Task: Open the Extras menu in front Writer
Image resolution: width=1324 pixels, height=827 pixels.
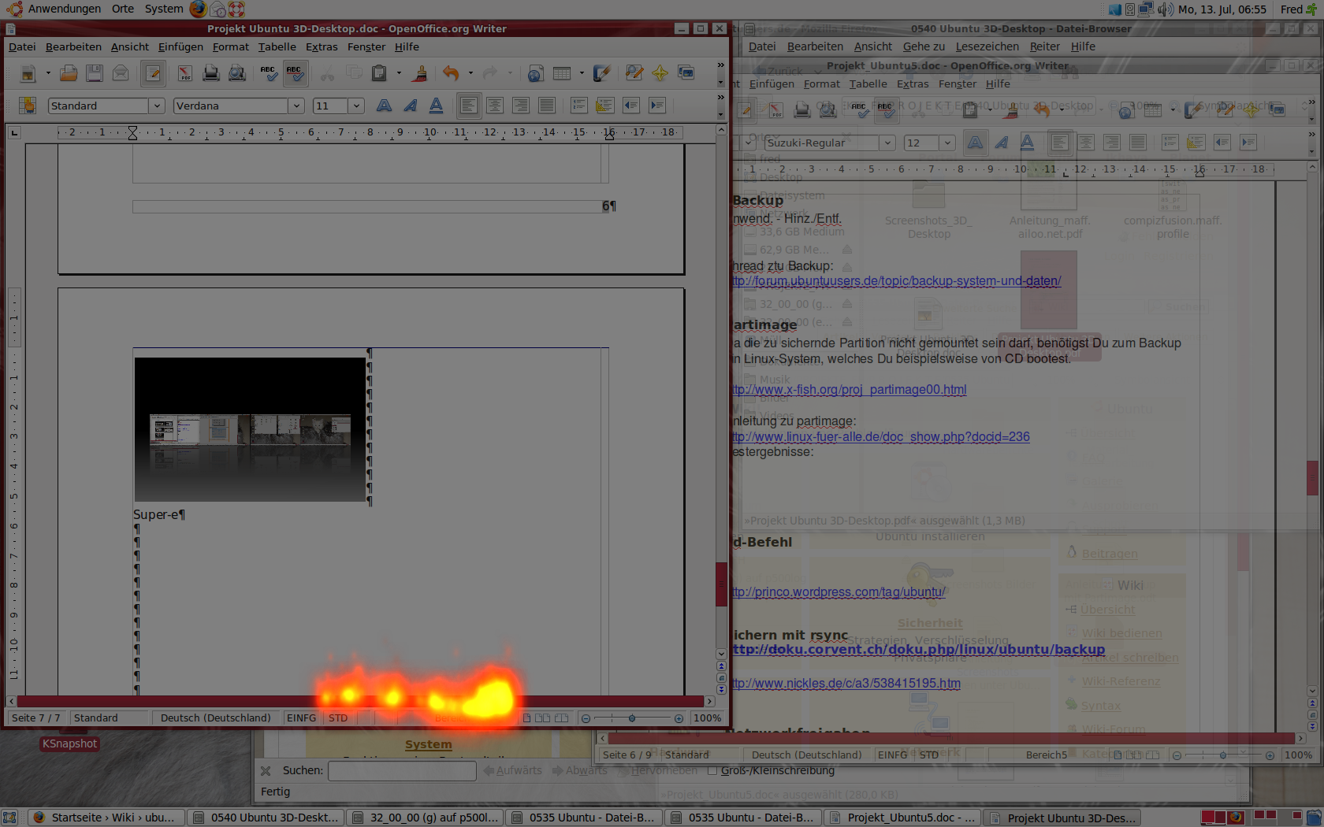Action: (x=322, y=46)
